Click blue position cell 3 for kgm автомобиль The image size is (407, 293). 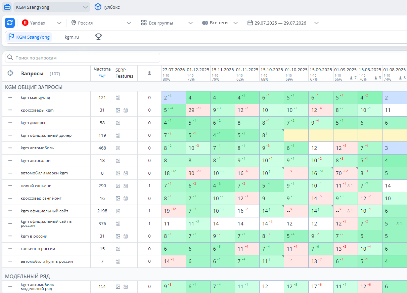[x=395, y=148]
